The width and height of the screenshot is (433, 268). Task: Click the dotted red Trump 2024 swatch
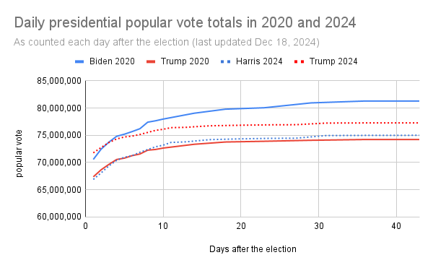pyautogui.click(x=299, y=62)
